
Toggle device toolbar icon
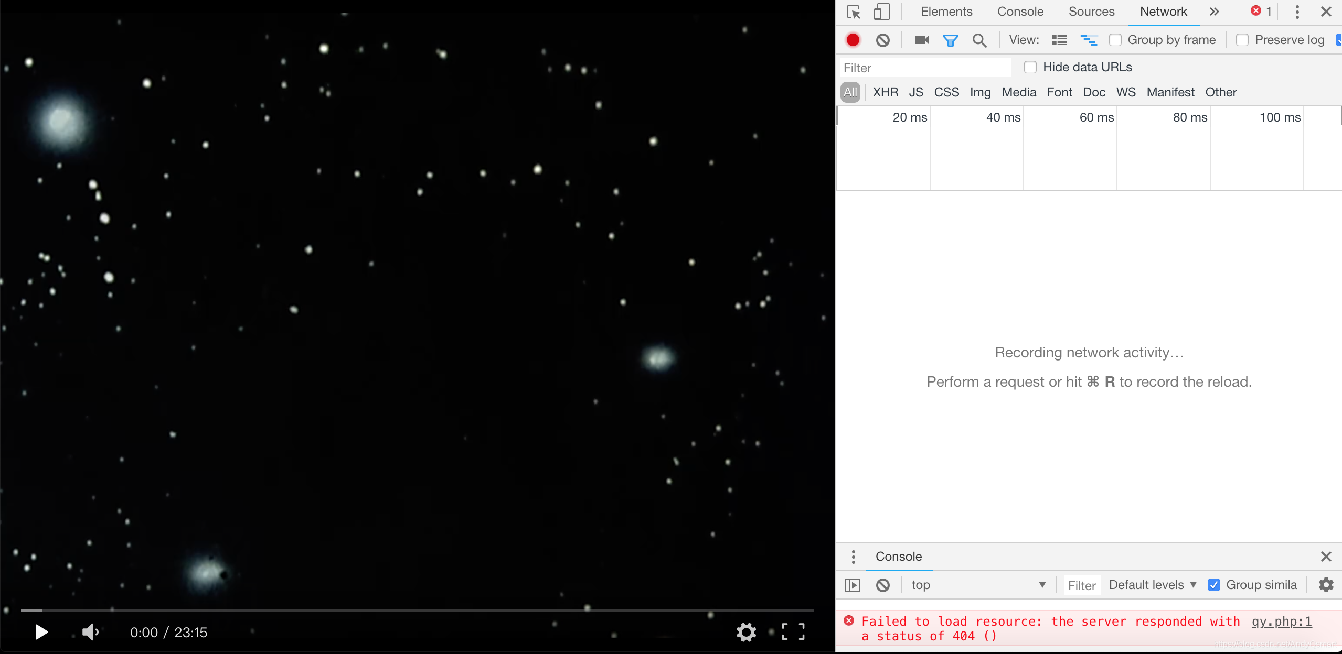click(x=881, y=12)
